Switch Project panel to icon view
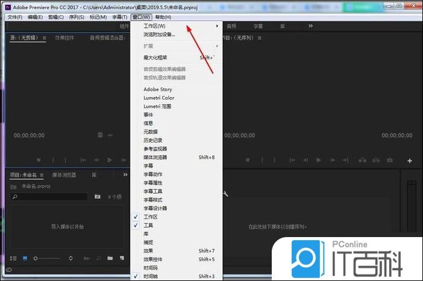Image resolution: width=423 pixels, height=281 pixels. click(x=25, y=258)
